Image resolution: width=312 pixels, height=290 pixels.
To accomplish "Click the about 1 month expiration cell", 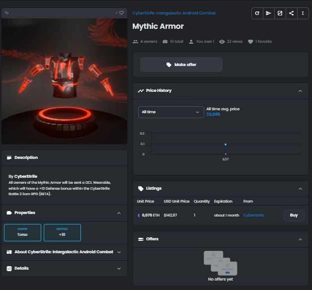I will 227,215.
